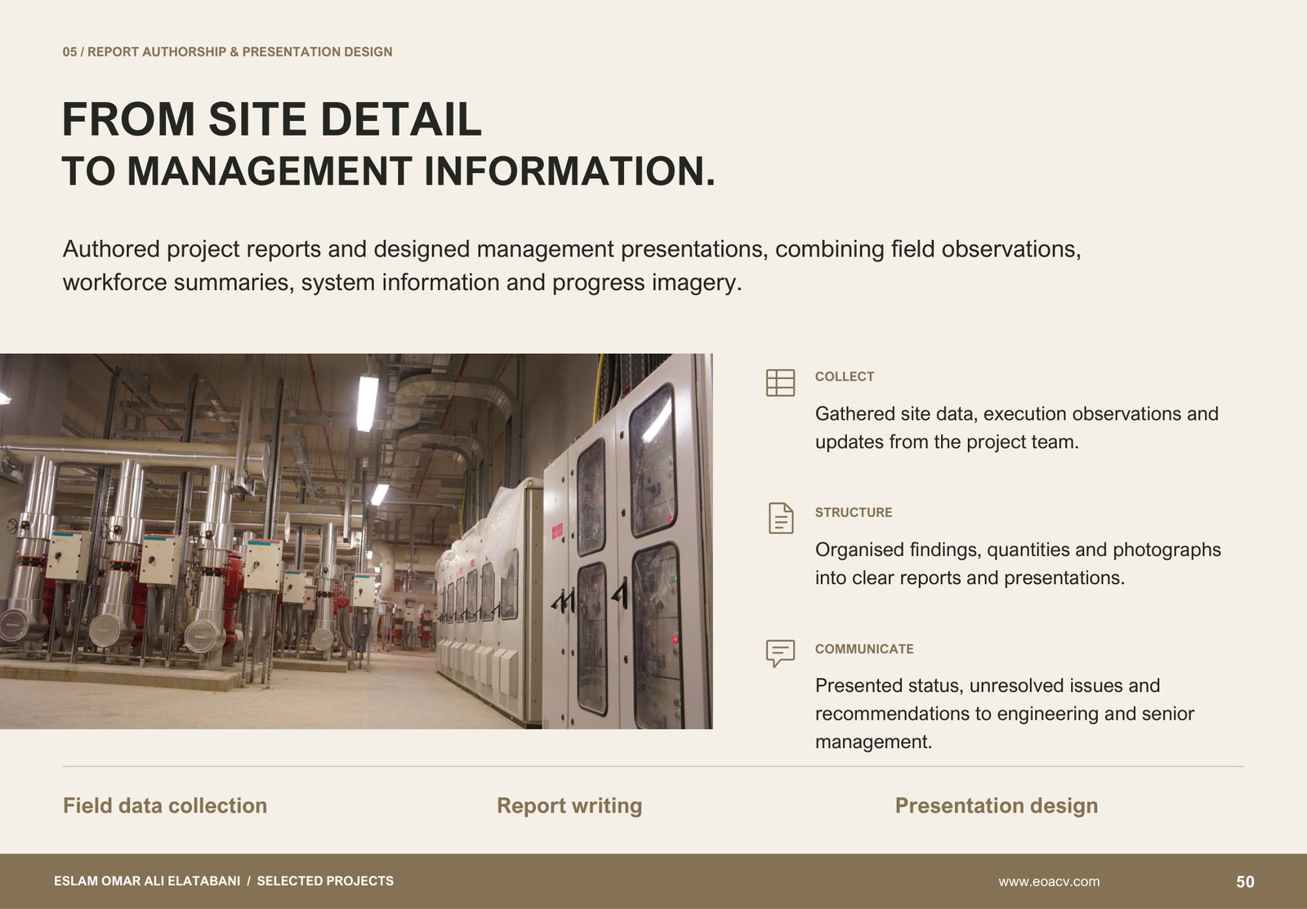Viewport: 1307px width, 909px height.
Task: Click the 'Presented status, unresolved issues' paragraph
Action: point(1005,714)
